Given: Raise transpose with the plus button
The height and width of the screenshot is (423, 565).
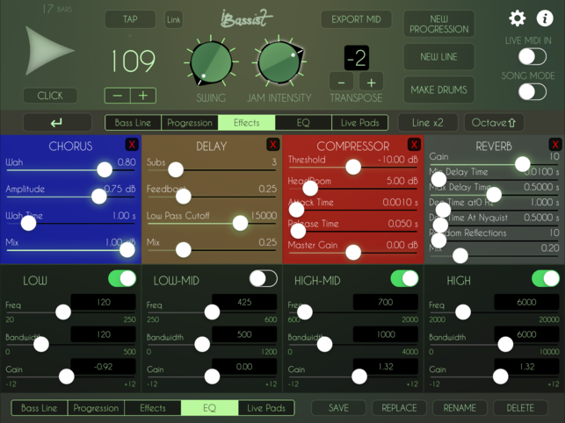Looking at the screenshot, I should (x=371, y=82).
